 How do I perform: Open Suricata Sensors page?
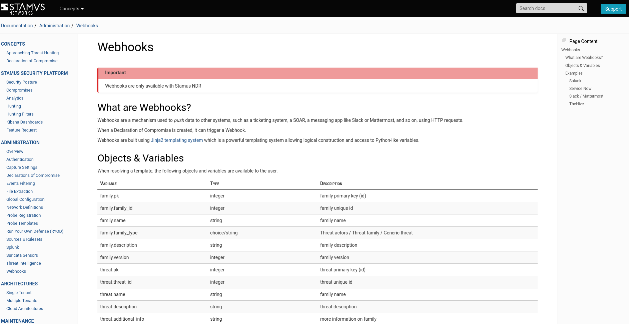(x=22, y=255)
